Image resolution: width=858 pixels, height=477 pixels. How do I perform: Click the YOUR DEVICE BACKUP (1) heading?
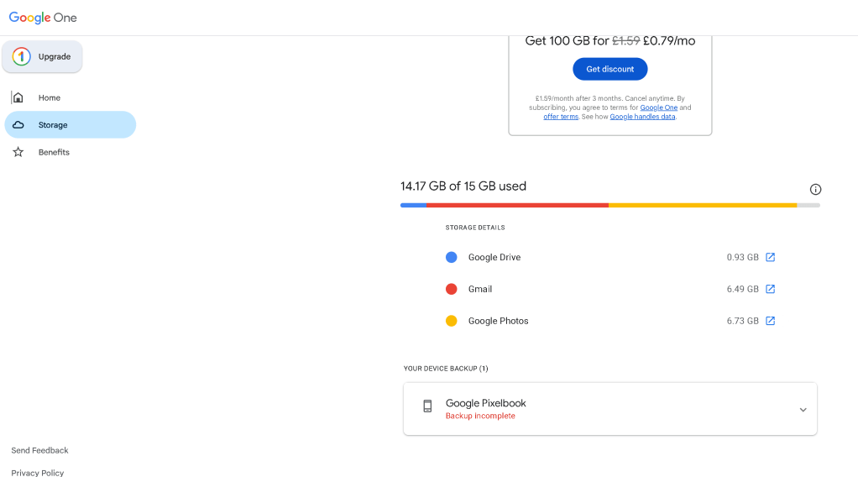click(446, 369)
